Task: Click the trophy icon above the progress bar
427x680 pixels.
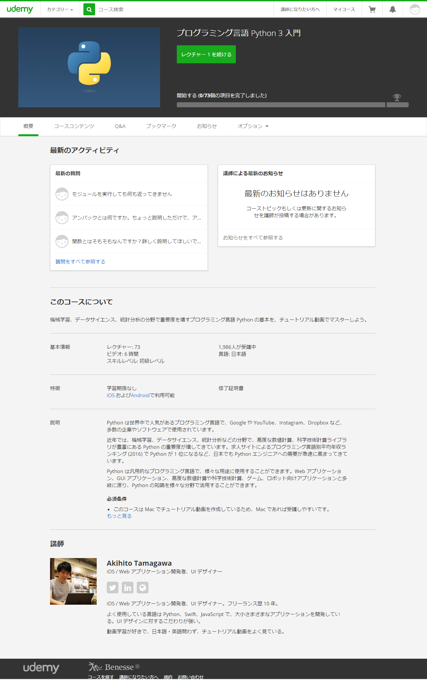Action: [x=397, y=97]
